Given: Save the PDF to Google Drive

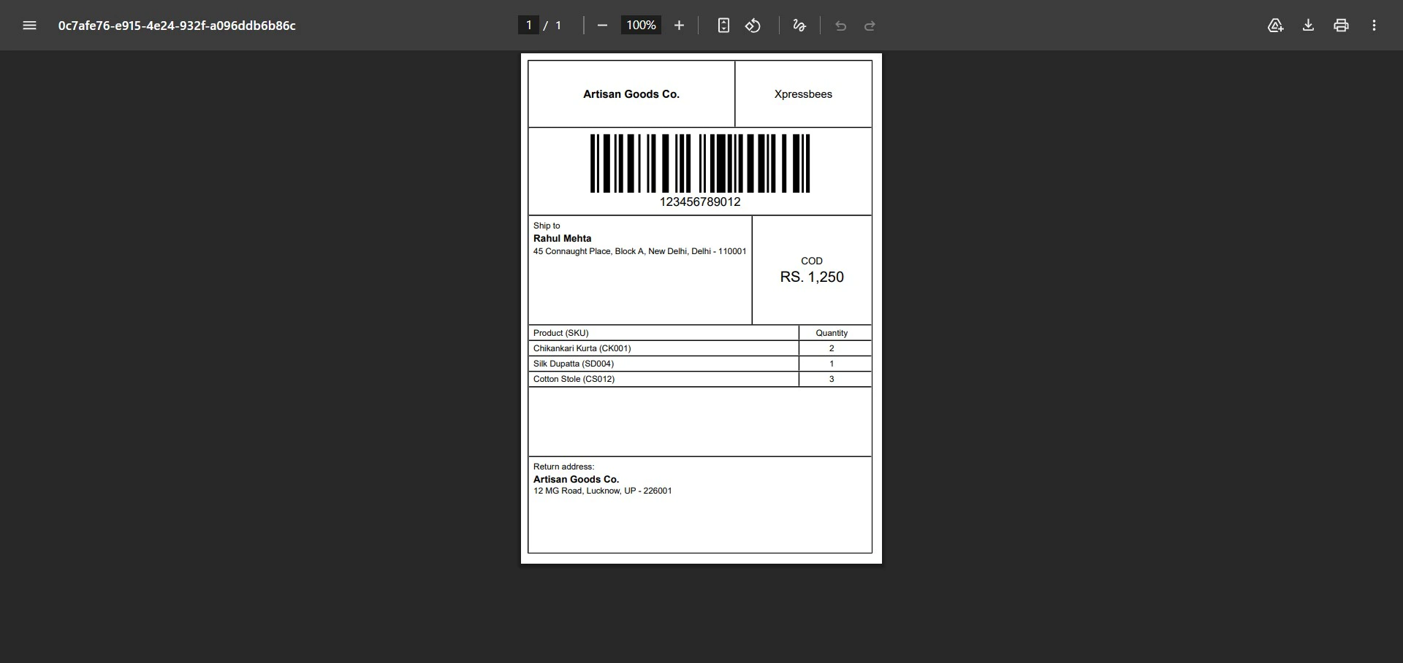Looking at the screenshot, I should [x=1275, y=26].
